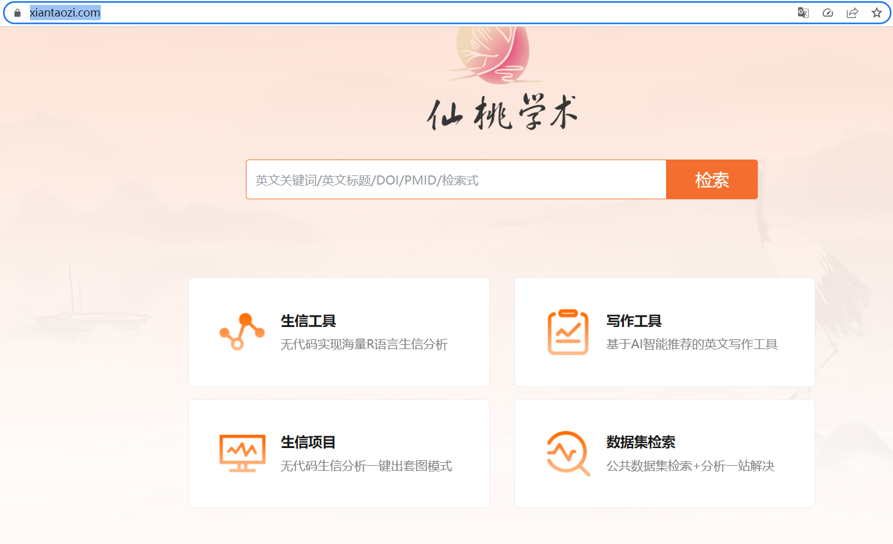Bookmark this page with the star icon
This screenshot has width=893, height=544.
(876, 13)
